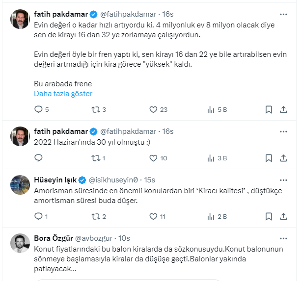Open more options for first tweet

coord(283,15)
